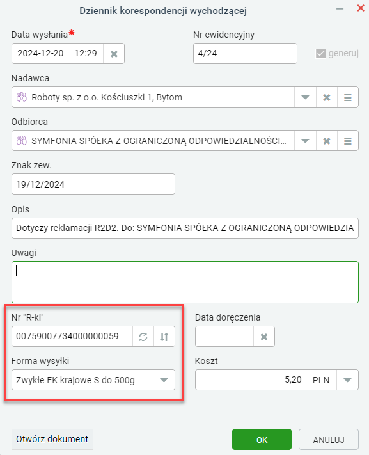
Task: Cancel the dialog with ANULUJ
Action: (329, 440)
